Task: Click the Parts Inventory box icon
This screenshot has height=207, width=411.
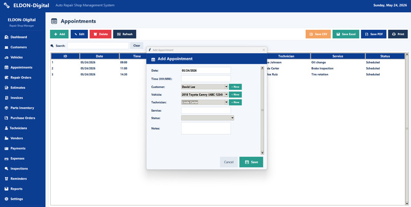Action: [x=7, y=108]
